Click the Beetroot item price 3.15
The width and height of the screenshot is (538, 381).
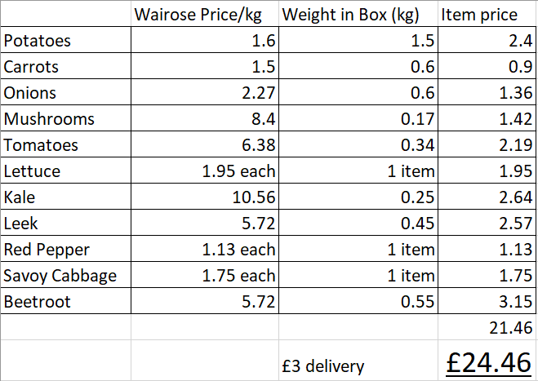coord(488,302)
